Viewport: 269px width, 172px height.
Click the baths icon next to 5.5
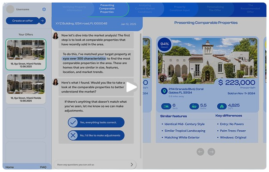click(194, 107)
